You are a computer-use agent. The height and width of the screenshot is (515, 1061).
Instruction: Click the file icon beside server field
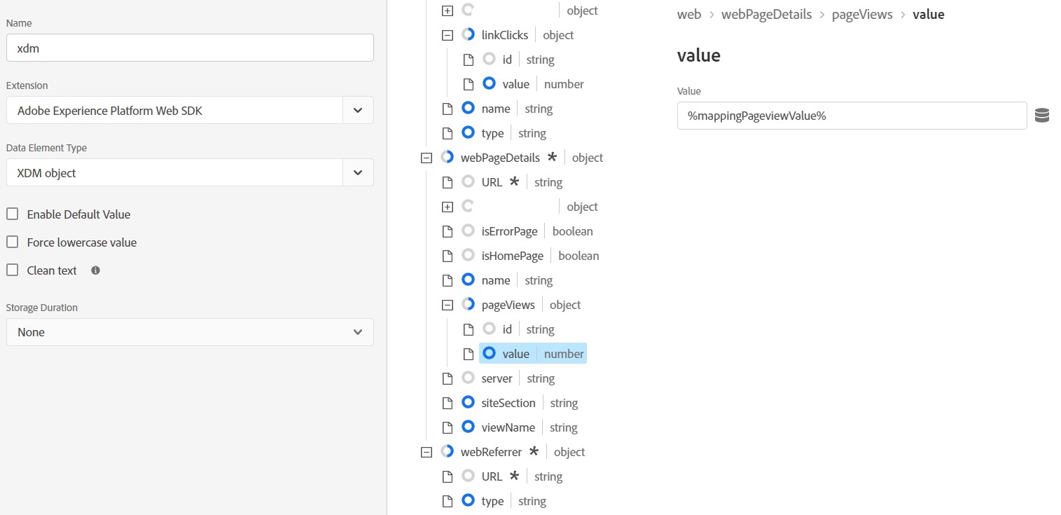tap(448, 378)
